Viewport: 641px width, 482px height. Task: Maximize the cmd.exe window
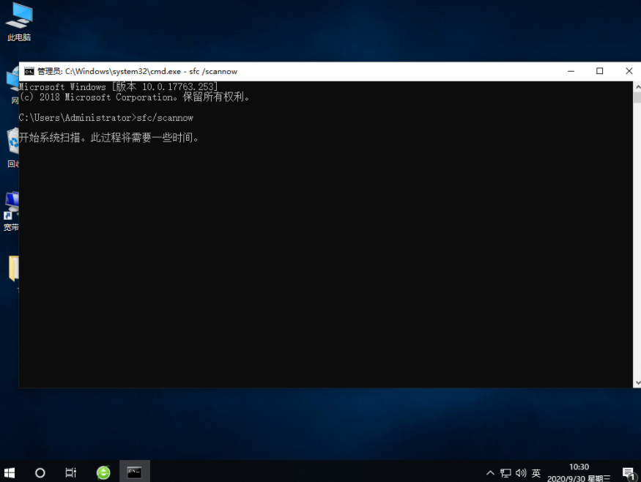599,71
